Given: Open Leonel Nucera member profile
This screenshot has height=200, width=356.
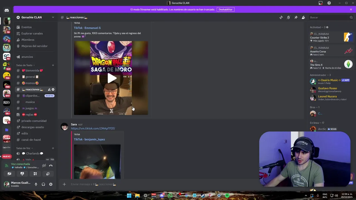Looking at the screenshot, I should pyautogui.click(x=331, y=98).
